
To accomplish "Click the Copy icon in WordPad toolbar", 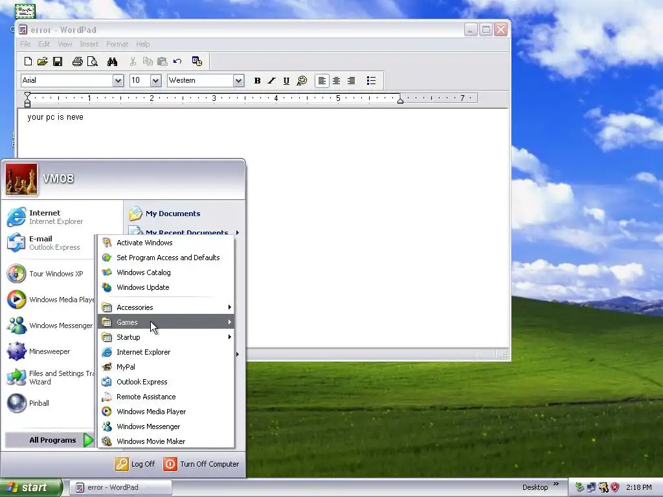I will click(148, 61).
